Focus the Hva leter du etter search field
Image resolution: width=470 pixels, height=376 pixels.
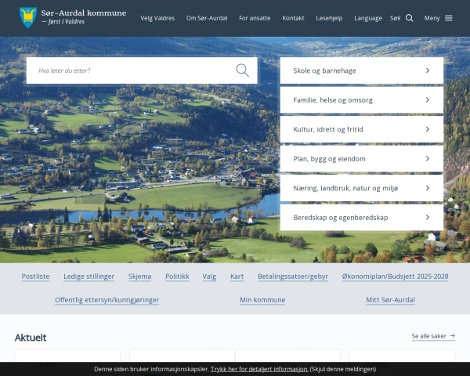pos(129,70)
